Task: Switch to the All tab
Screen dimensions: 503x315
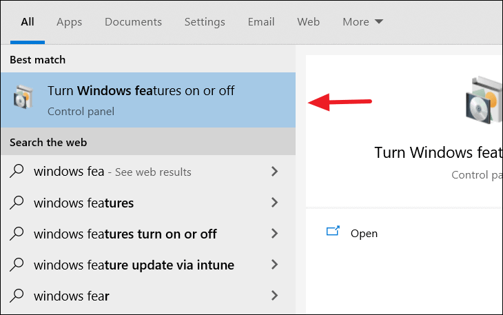Action: 28,22
